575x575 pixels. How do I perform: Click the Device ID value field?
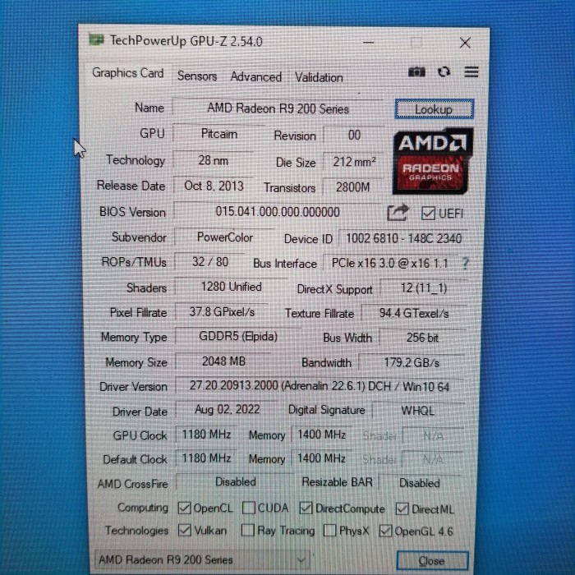coord(403,239)
